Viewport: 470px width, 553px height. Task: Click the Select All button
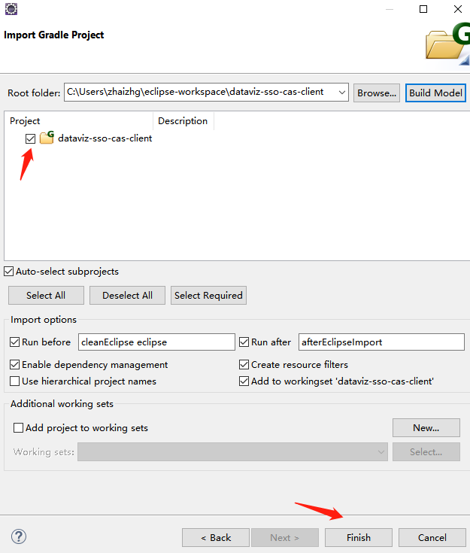coord(46,295)
